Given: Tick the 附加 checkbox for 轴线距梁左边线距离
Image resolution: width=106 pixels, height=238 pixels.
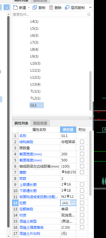Looking at the screenshot, I should (x=82, y=166).
